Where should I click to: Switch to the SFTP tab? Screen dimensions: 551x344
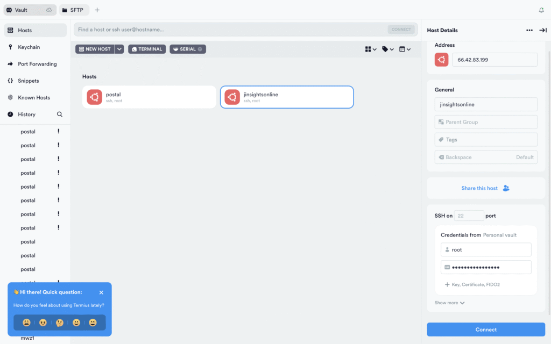[74, 10]
